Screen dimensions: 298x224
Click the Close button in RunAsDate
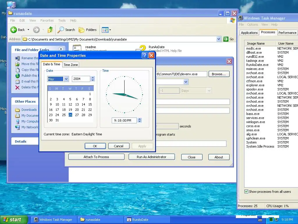[x=191, y=157]
